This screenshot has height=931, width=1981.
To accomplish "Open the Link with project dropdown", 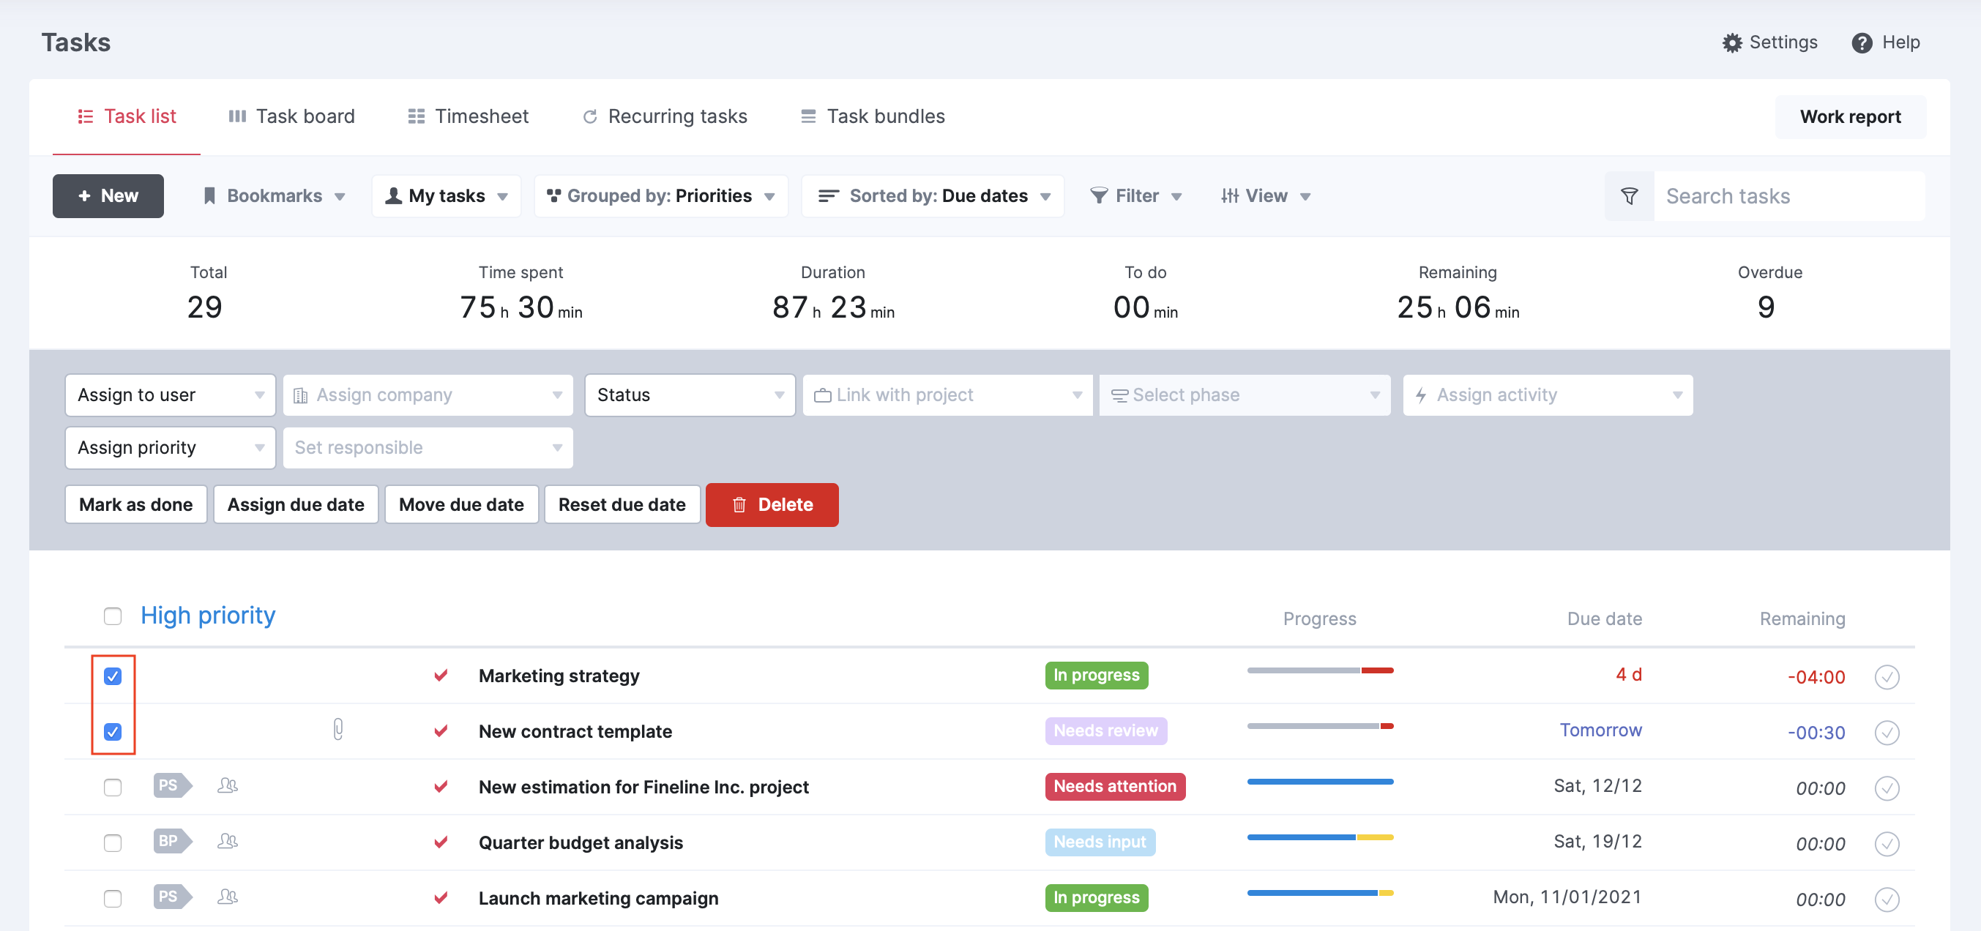I will pyautogui.click(x=947, y=395).
